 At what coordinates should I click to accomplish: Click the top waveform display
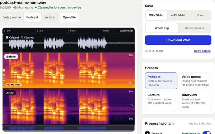68,43
